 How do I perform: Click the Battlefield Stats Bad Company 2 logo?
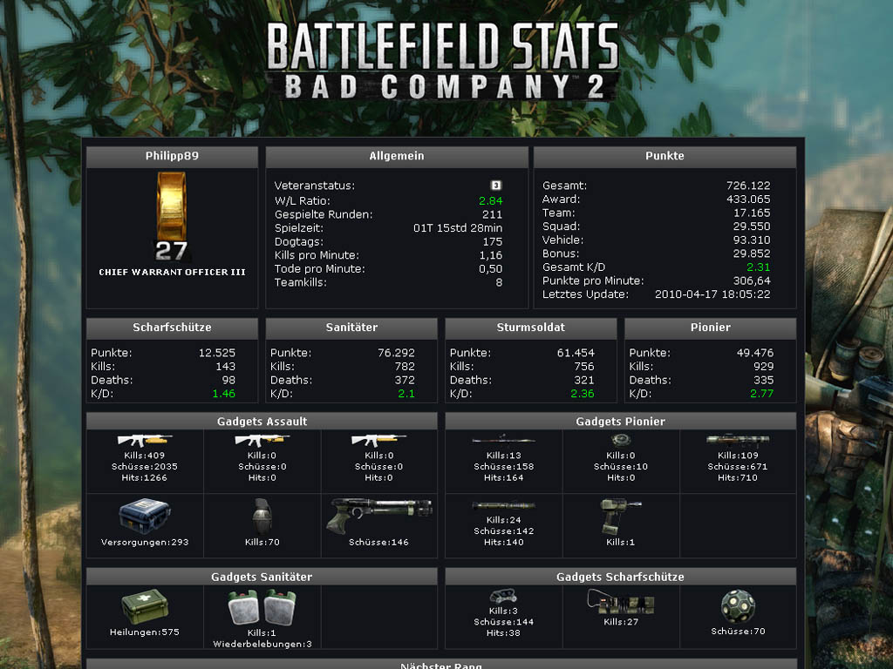[442, 59]
